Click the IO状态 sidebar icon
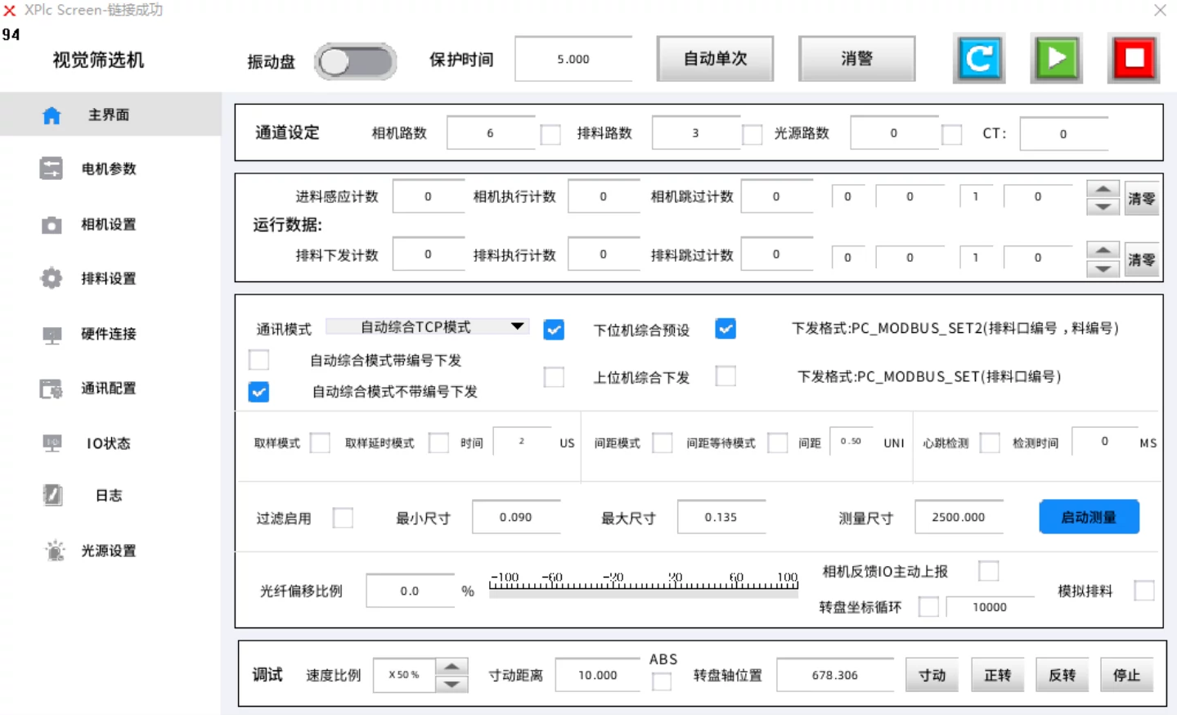The height and width of the screenshot is (715, 1177). (x=52, y=443)
